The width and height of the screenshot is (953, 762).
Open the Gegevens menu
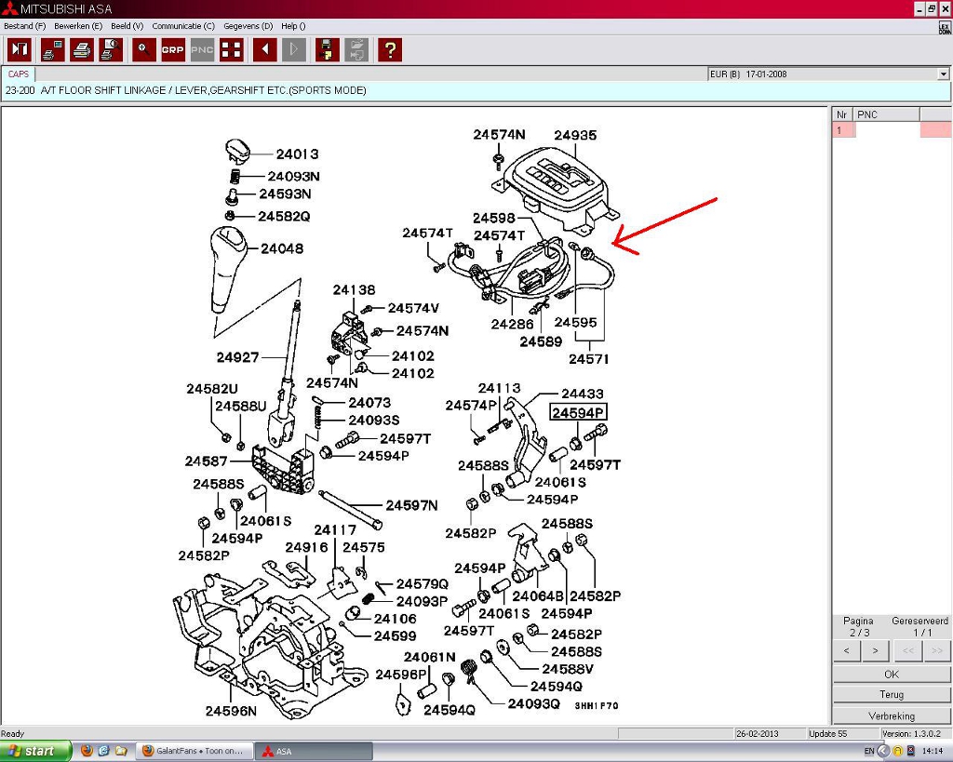248,26
